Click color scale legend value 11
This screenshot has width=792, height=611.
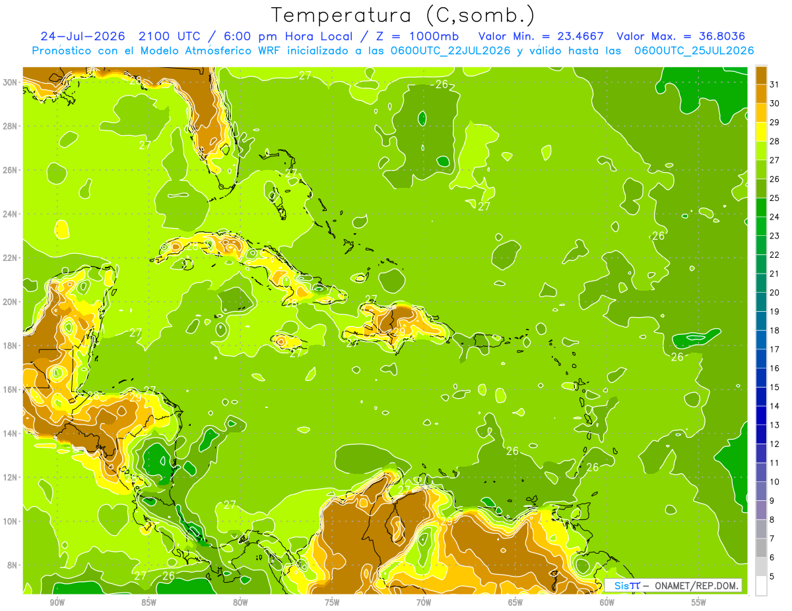(x=775, y=463)
